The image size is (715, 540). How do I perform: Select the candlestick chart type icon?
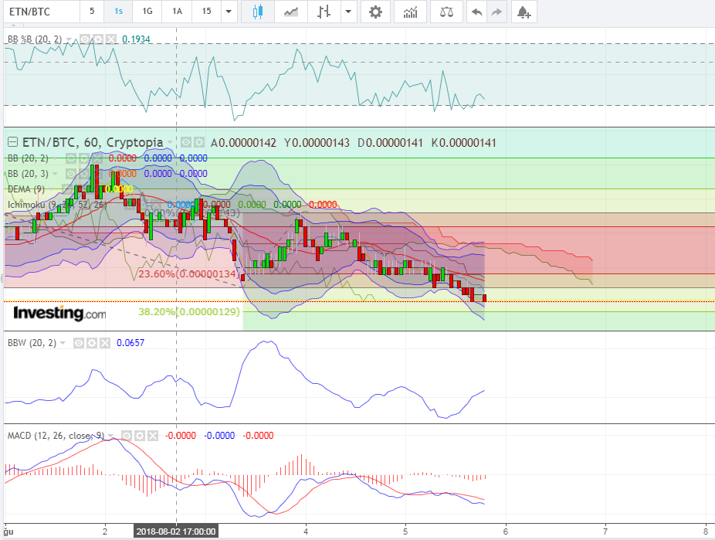tap(258, 12)
